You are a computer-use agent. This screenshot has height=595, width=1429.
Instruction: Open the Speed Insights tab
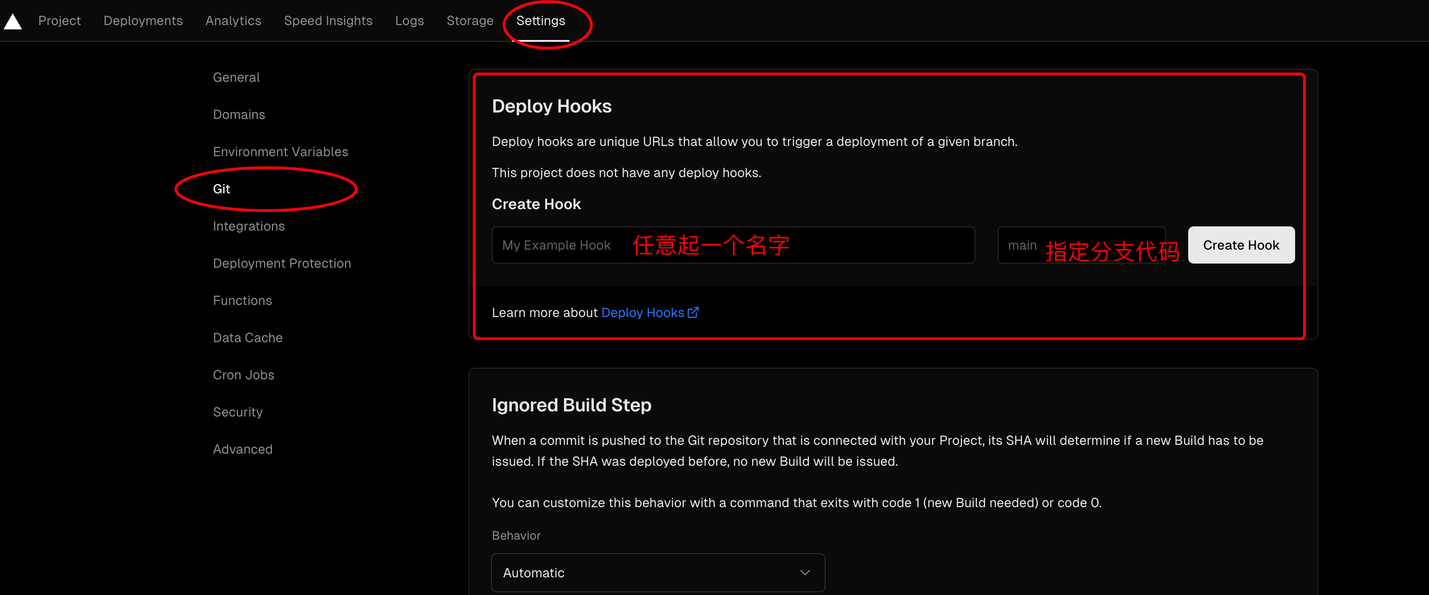[x=328, y=20]
